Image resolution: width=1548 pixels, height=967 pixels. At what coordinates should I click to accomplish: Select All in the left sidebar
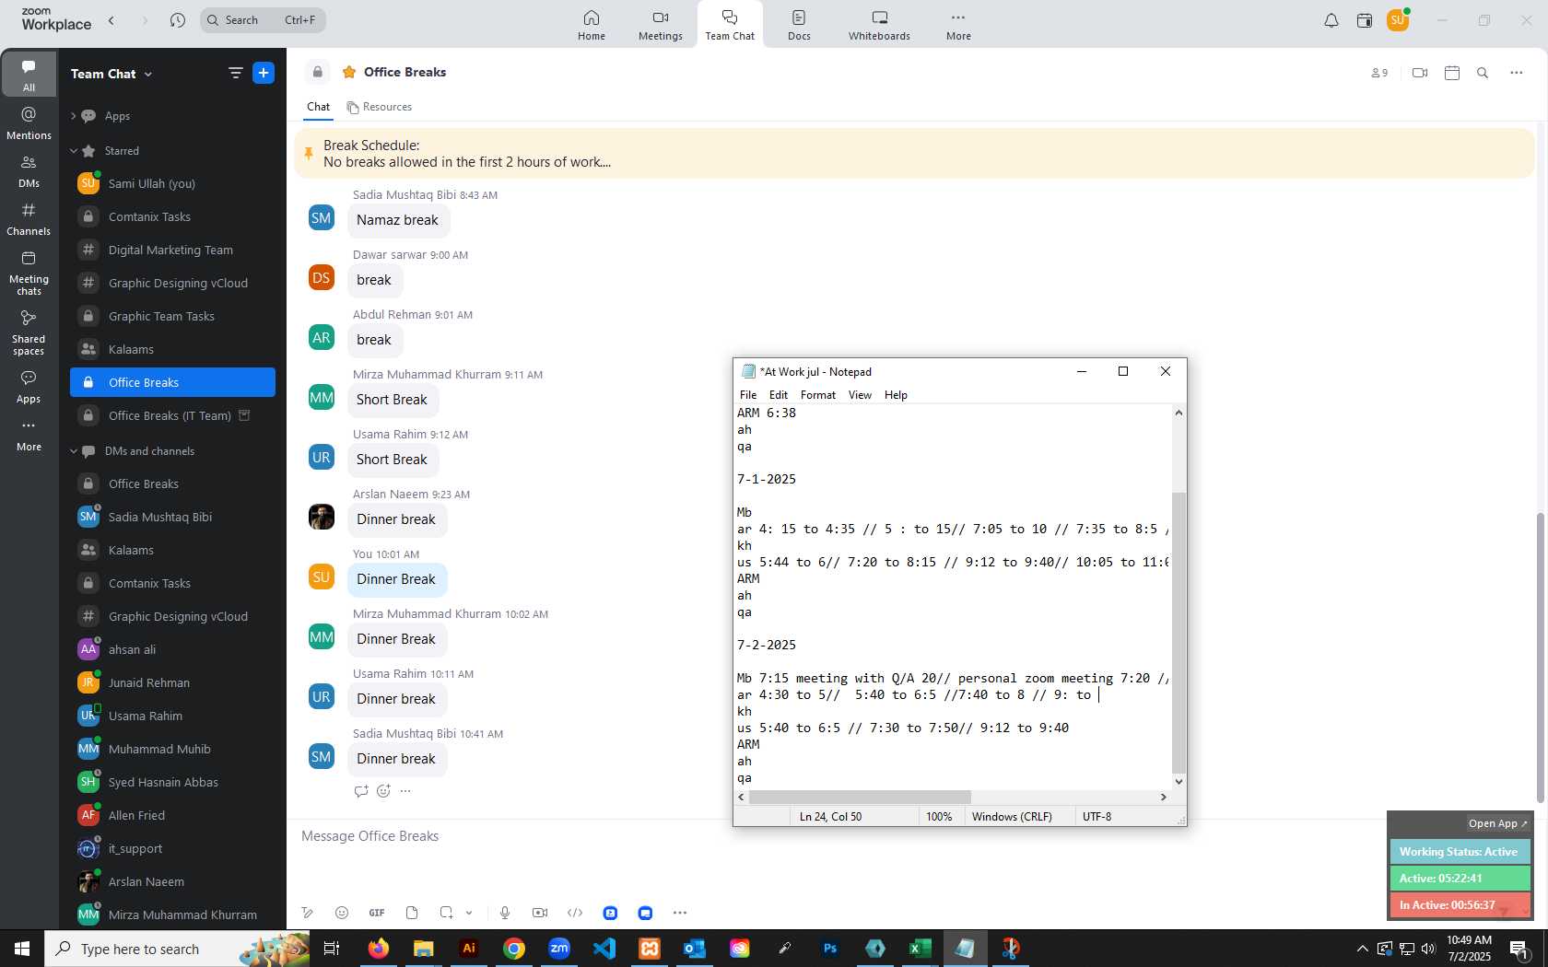(29, 75)
